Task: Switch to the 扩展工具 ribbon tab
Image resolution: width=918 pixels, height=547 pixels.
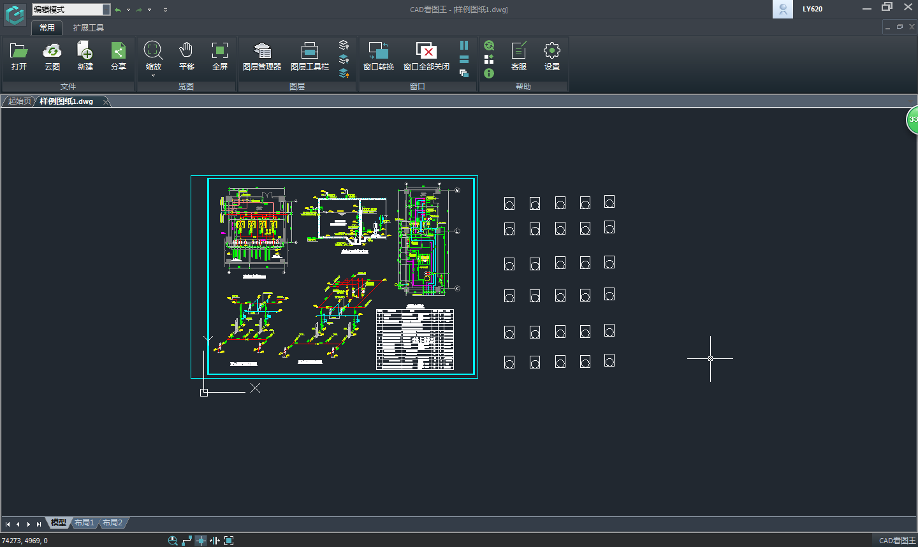Action: [x=88, y=28]
